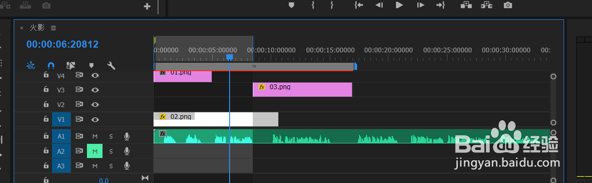Unmute track A2
This screenshot has height=183, width=592.
pyautogui.click(x=95, y=151)
